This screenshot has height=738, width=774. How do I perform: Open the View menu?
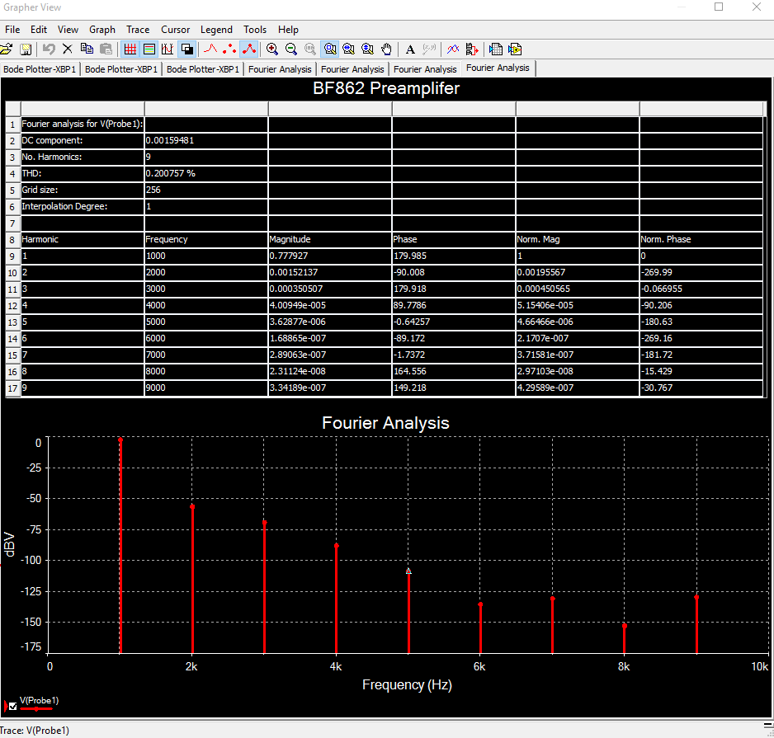(x=68, y=30)
